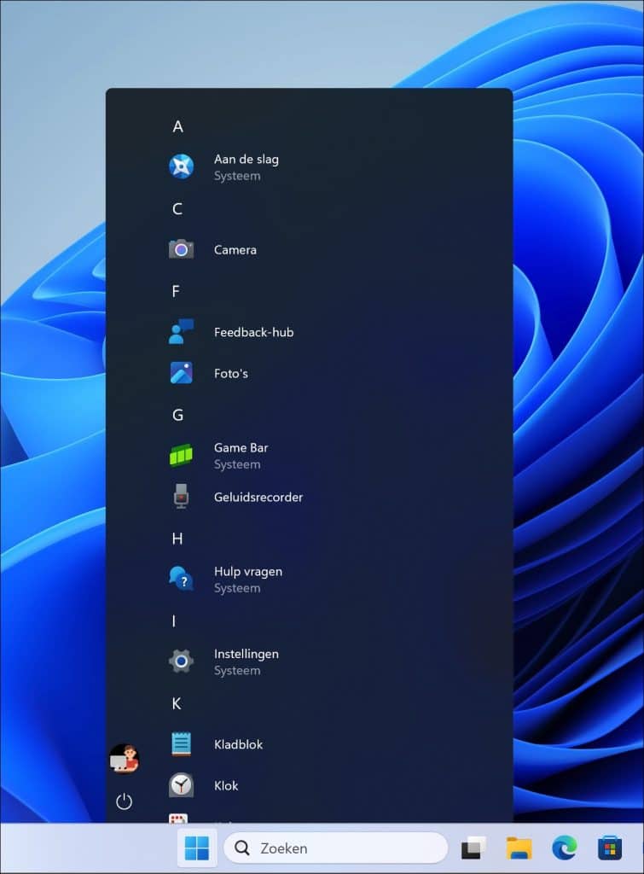Launch the Kladblok notepad icon
644x874 pixels.
(181, 744)
